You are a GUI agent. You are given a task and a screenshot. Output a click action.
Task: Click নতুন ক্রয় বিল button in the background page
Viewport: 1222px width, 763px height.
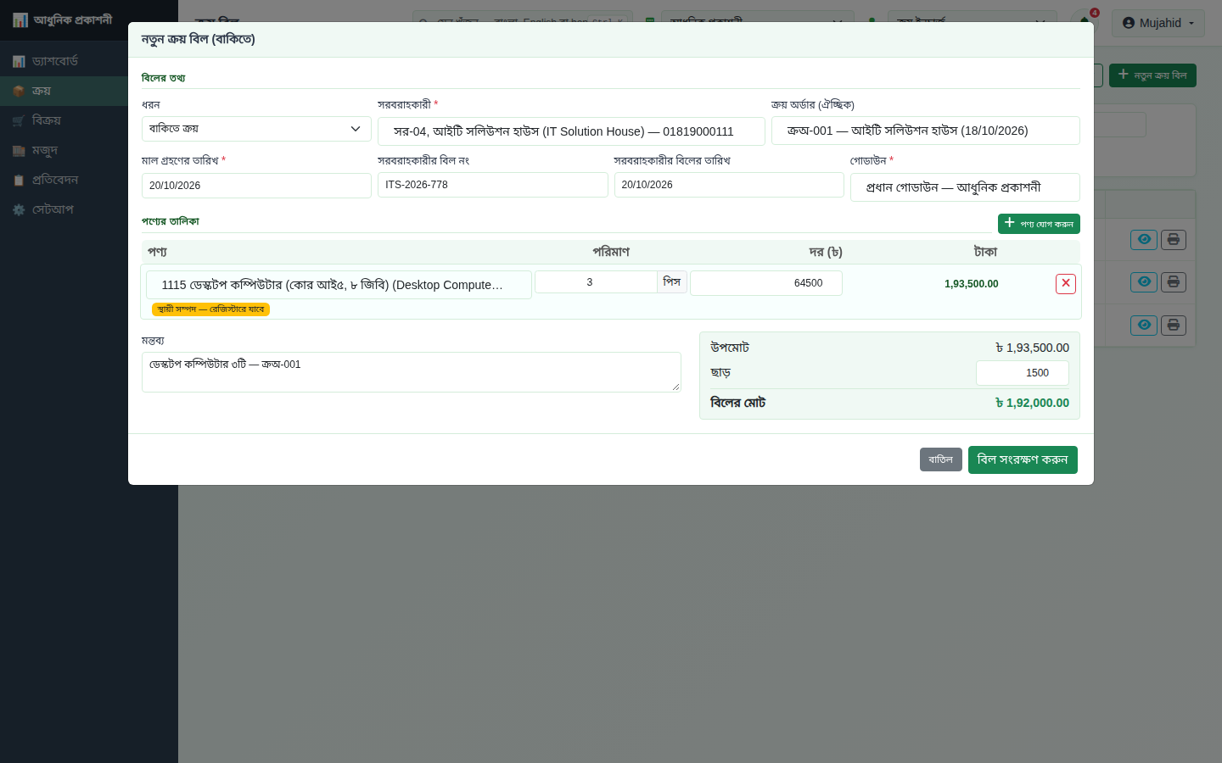click(x=1152, y=75)
